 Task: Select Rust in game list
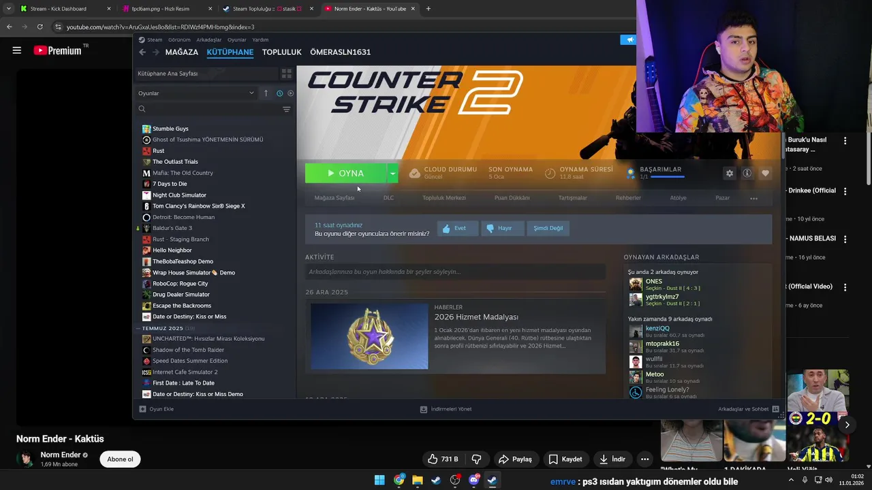pos(158,150)
